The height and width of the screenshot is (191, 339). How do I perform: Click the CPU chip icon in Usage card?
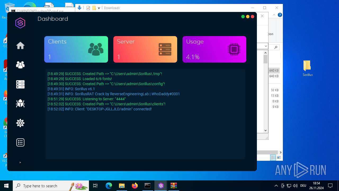pyautogui.click(x=234, y=49)
